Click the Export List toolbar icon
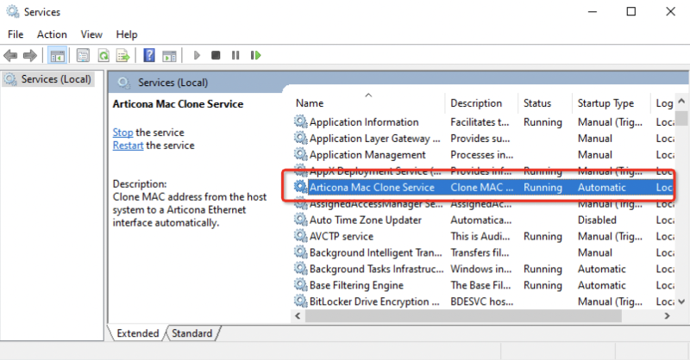 point(123,55)
